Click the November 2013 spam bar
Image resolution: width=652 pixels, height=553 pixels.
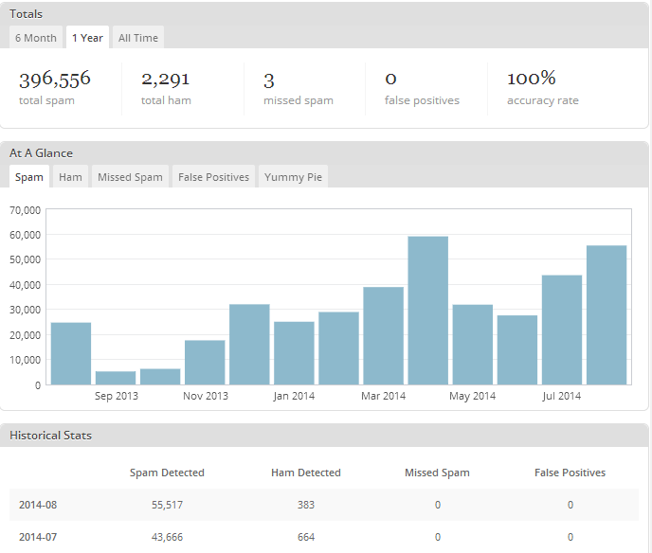[x=205, y=362]
